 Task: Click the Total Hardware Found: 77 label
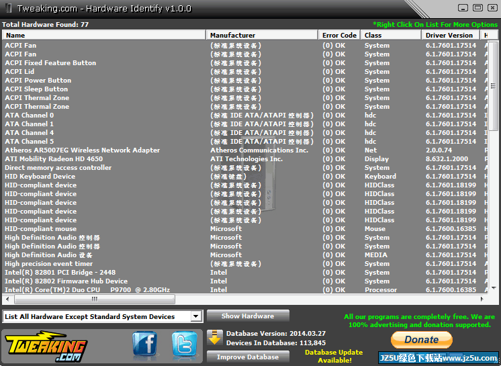[46, 24]
